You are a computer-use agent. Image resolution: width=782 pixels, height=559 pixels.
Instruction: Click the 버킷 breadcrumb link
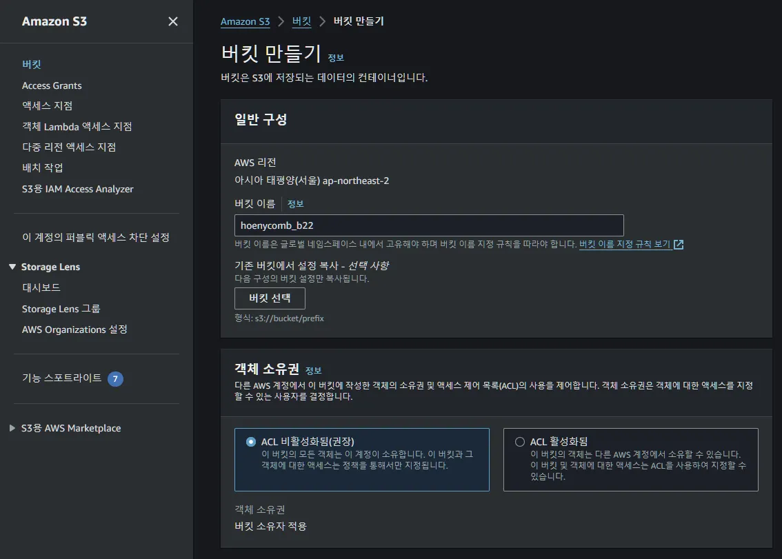click(301, 21)
